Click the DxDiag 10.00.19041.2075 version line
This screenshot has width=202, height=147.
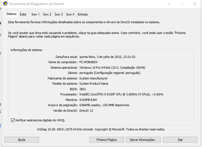click(x=101, y=129)
